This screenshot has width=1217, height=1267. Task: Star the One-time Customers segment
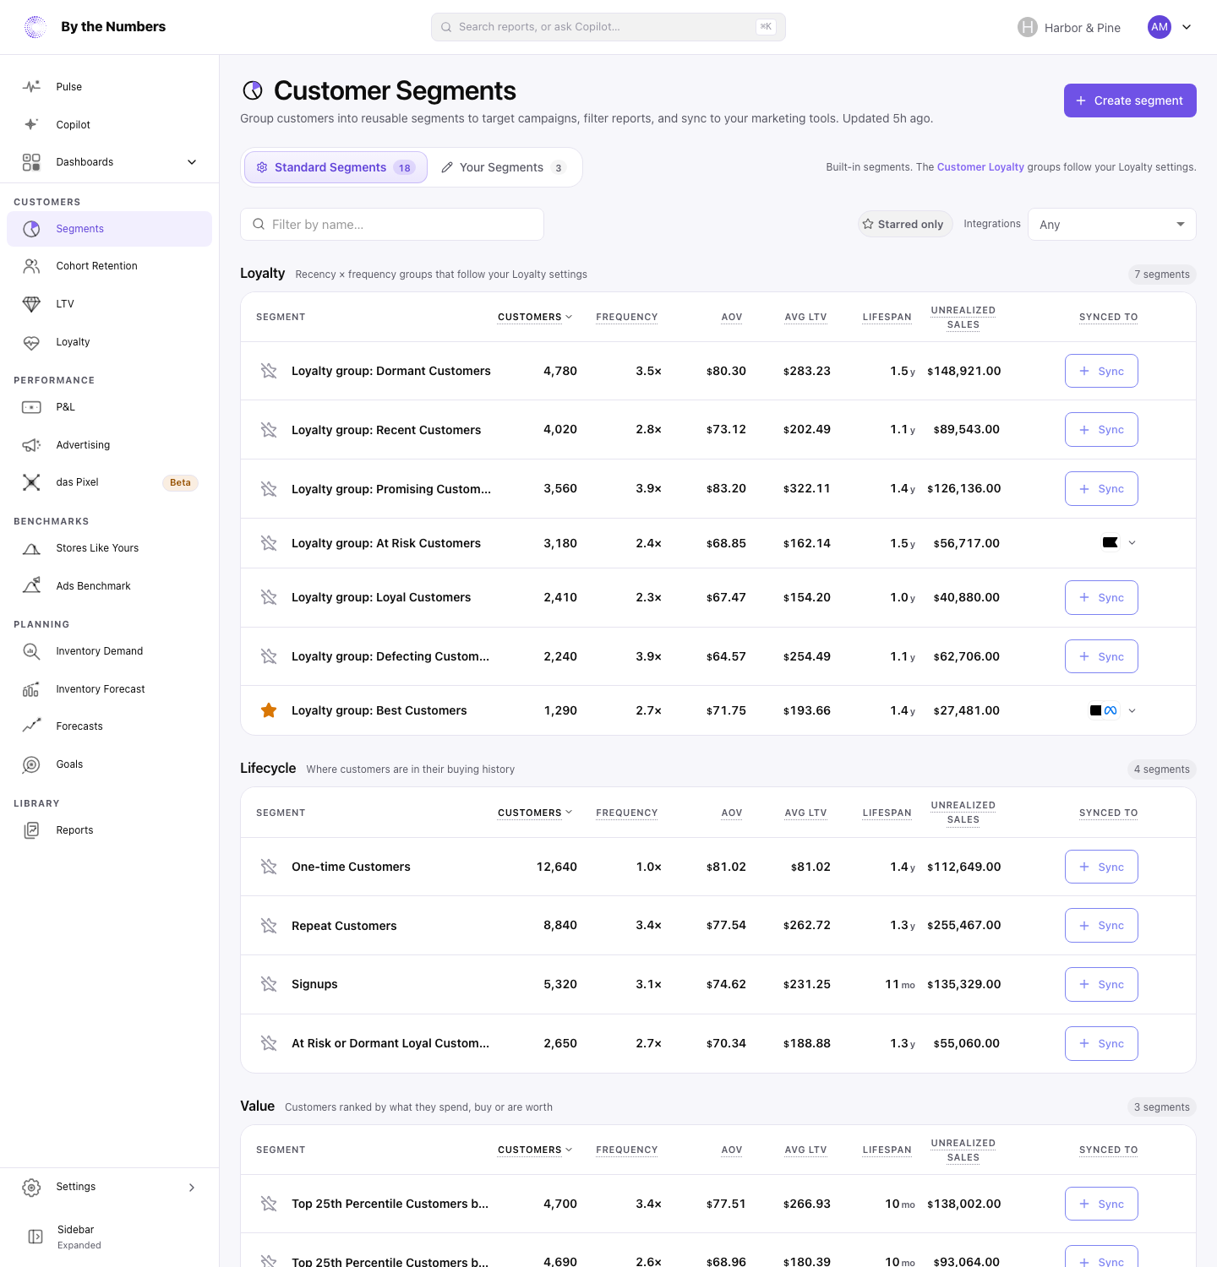pos(269,867)
